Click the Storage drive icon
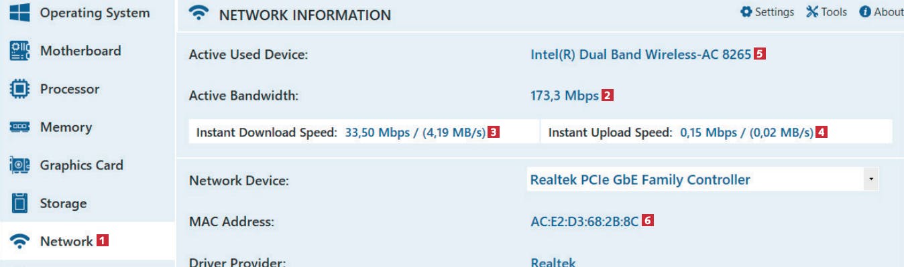904x267 pixels. point(20,203)
